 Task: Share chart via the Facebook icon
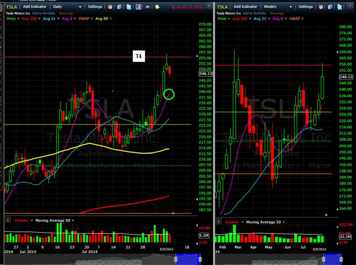(x=138, y=7)
